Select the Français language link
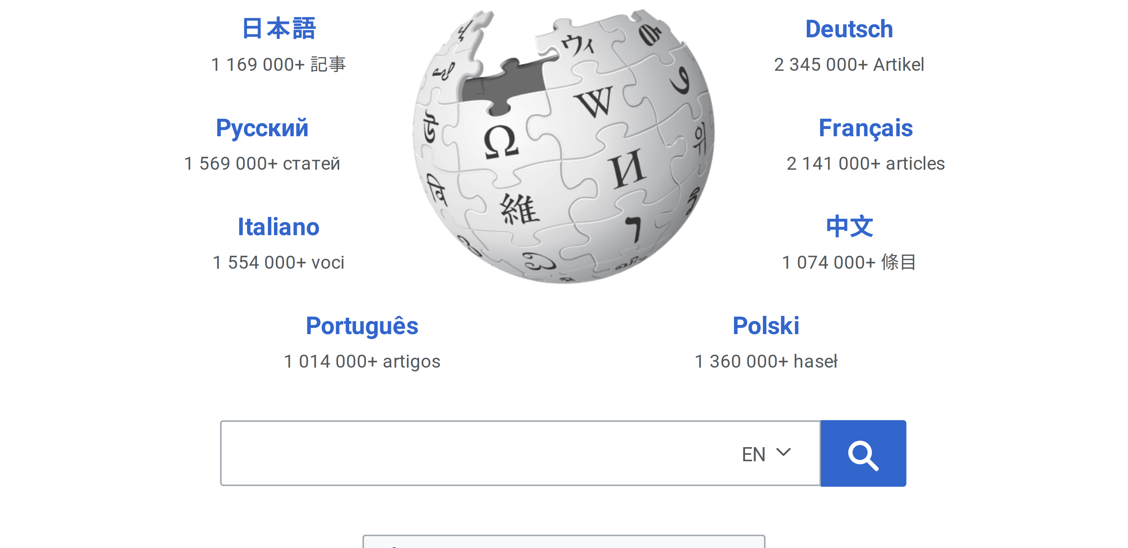This screenshot has height=548, width=1128. (x=865, y=128)
